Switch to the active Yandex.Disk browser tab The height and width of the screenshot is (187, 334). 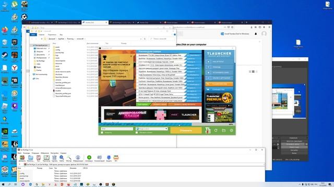pyautogui.click(x=95, y=22)
